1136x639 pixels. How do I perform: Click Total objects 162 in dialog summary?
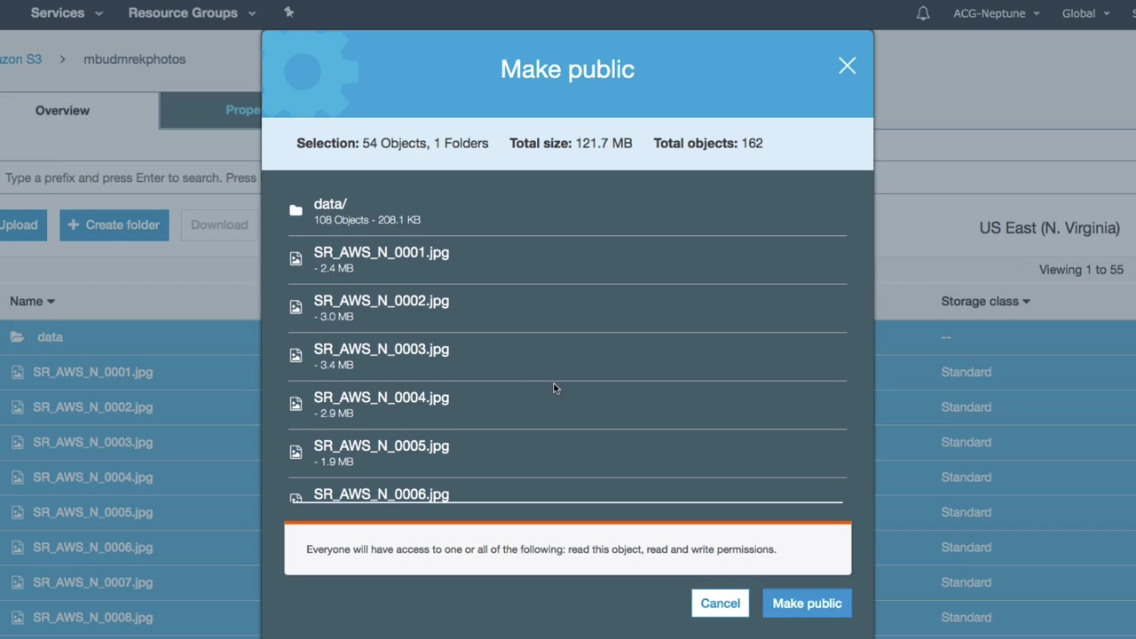click(x=708, y=144)
